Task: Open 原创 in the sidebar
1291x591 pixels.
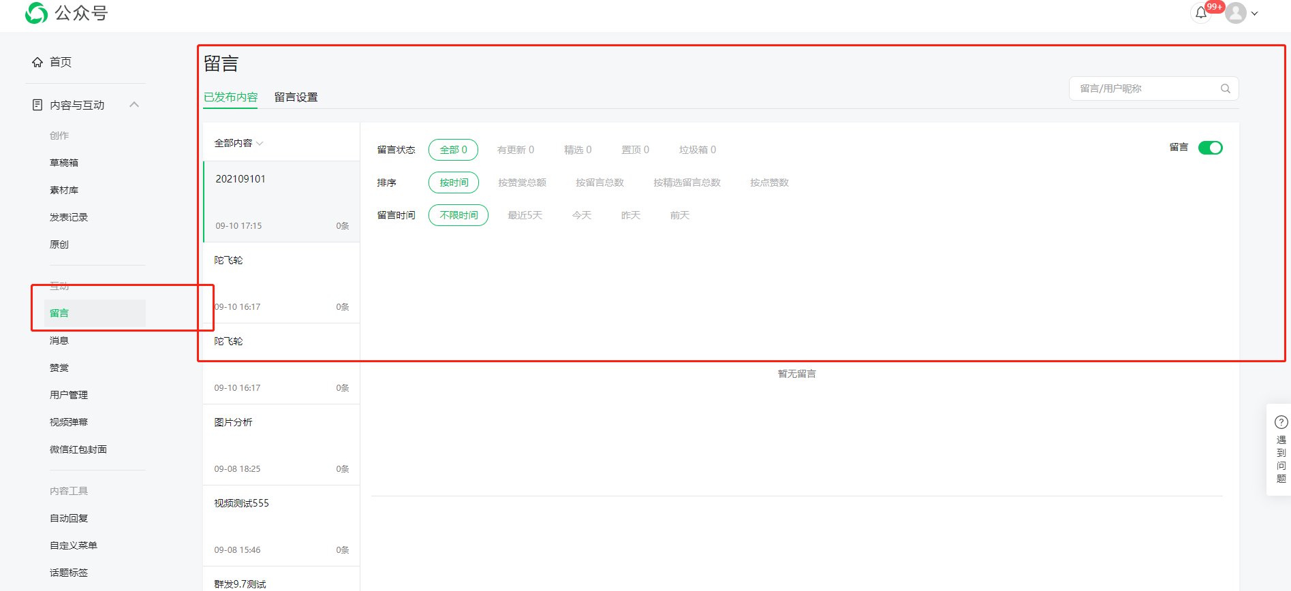Action: [59, 244]
